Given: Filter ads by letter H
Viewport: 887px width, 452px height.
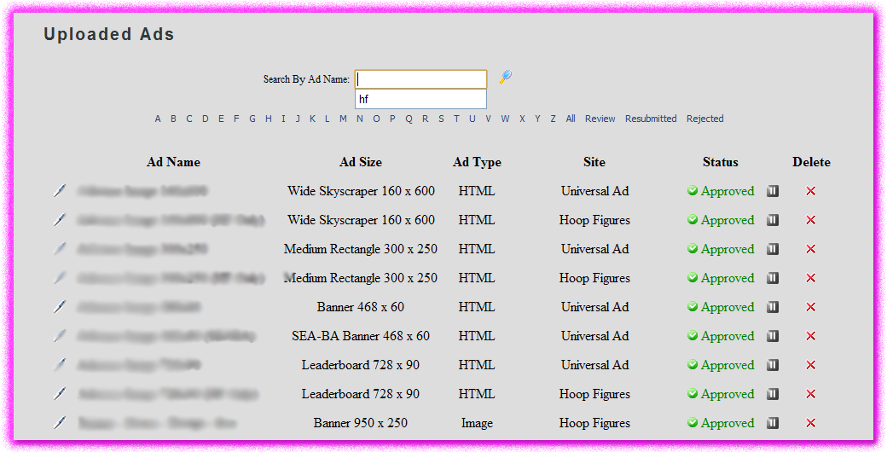Looking at the screenshot, I should point(268,119).
